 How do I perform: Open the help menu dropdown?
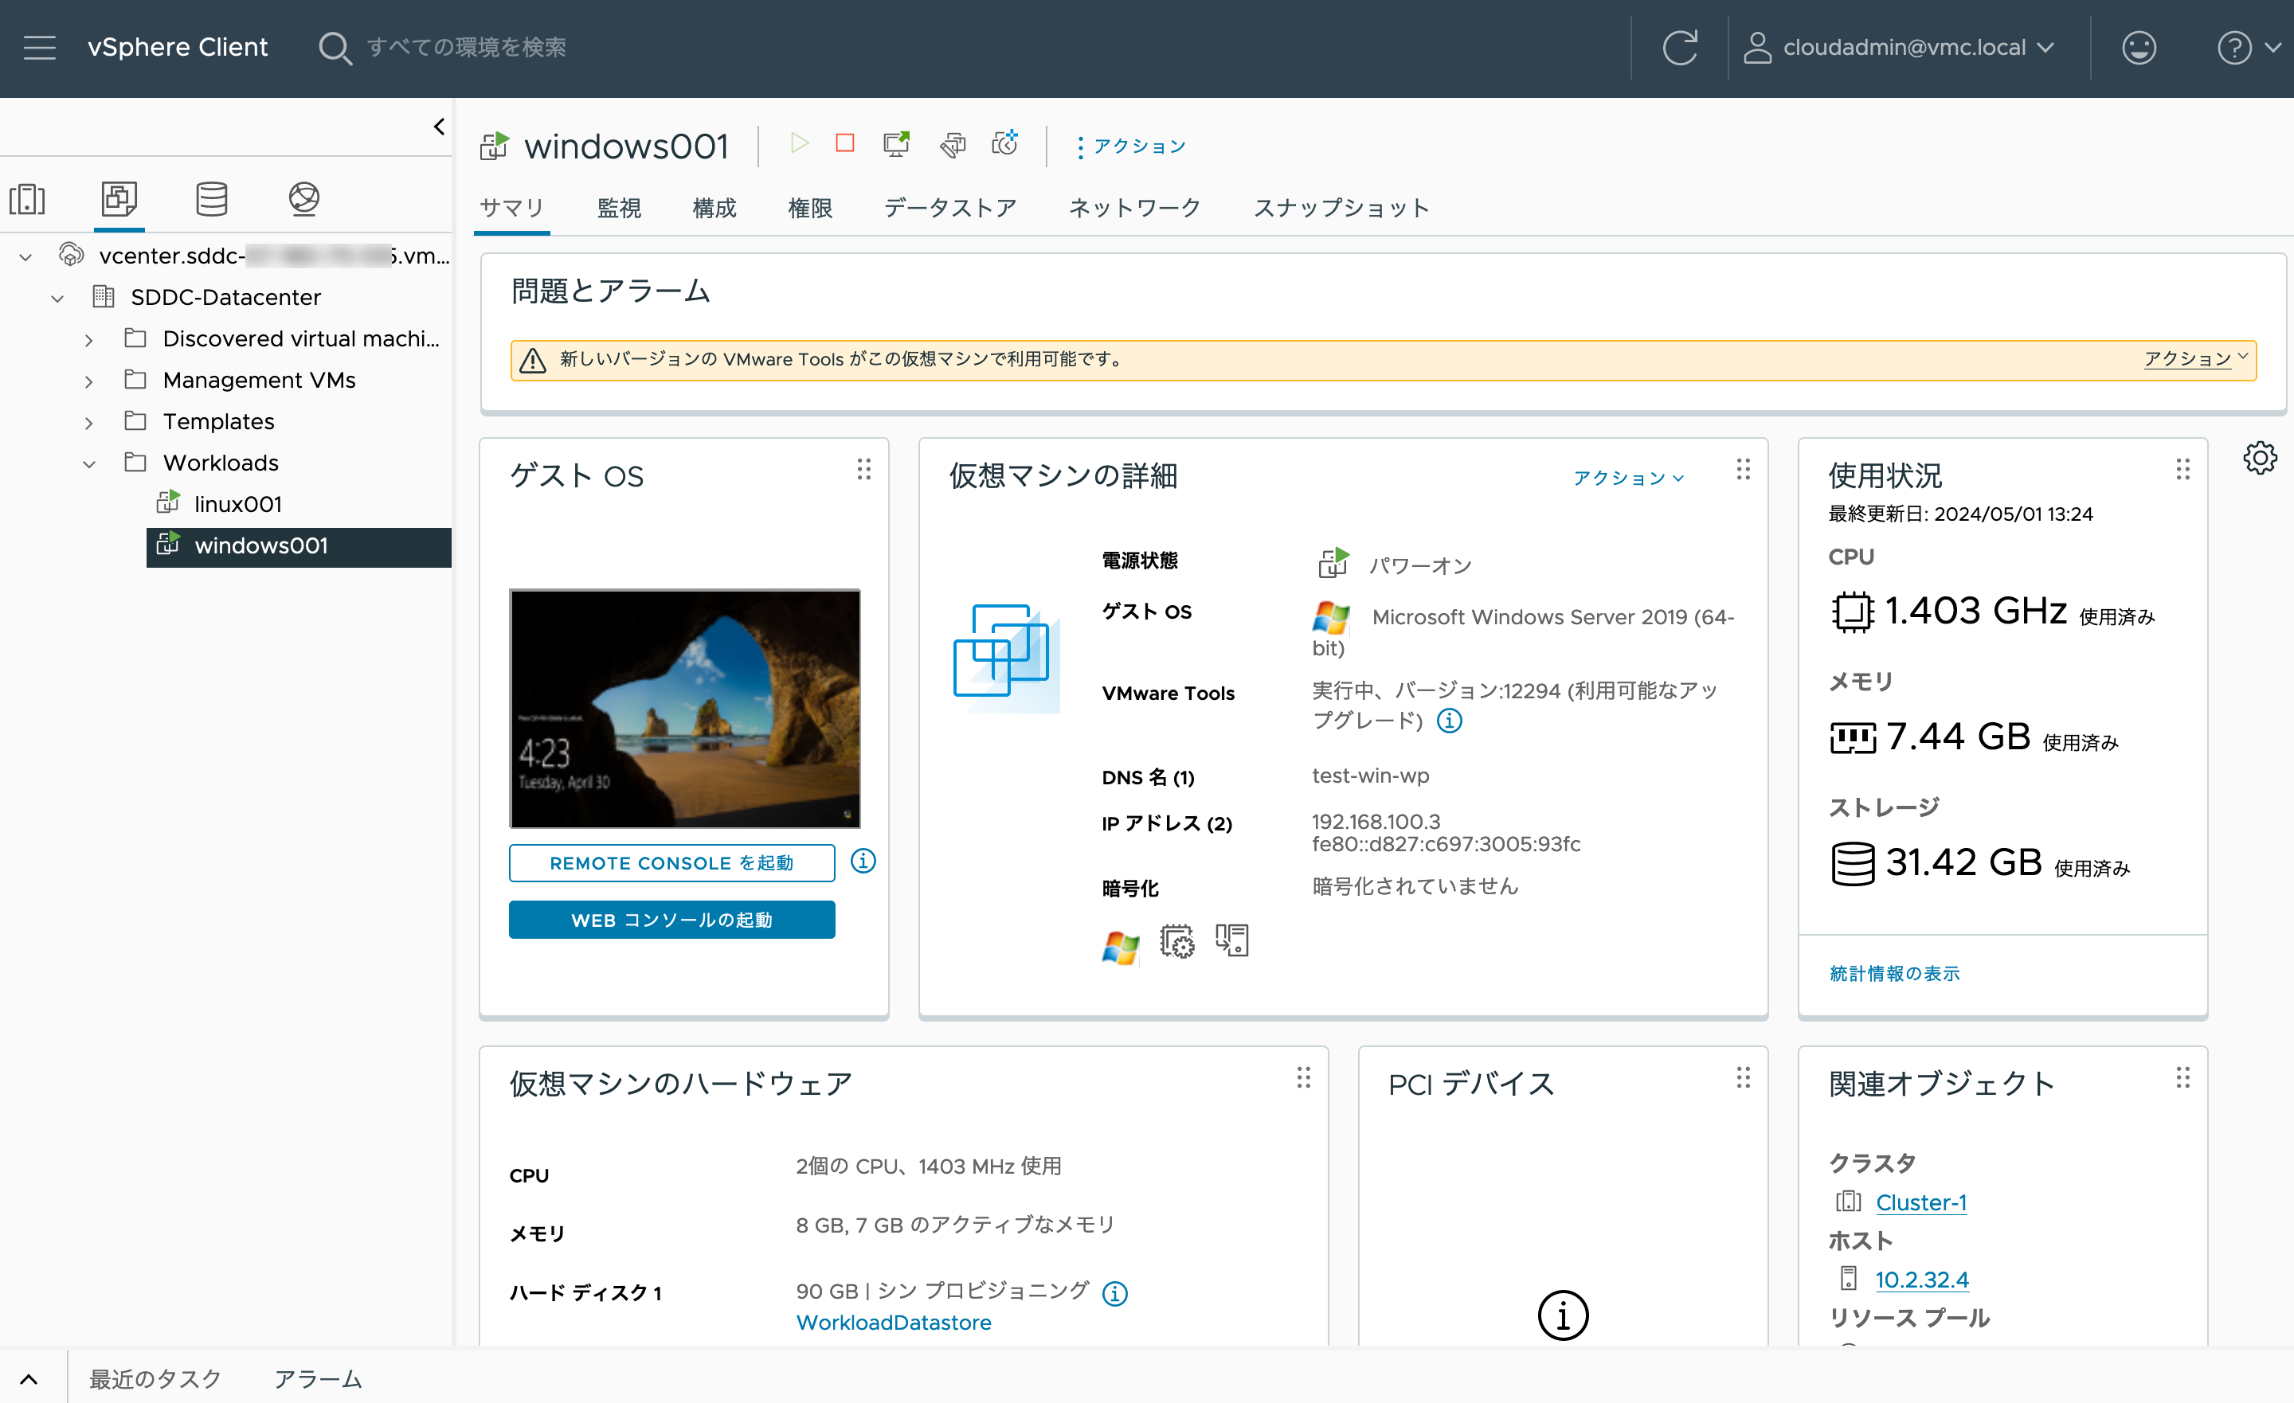point(2249,48)
